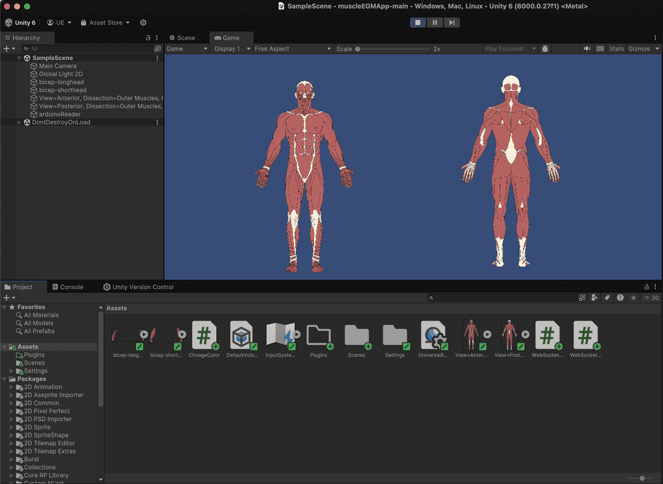Select the InputSyste... actions asset
This screenshot has width=663, height=484.
pos(280,340)
